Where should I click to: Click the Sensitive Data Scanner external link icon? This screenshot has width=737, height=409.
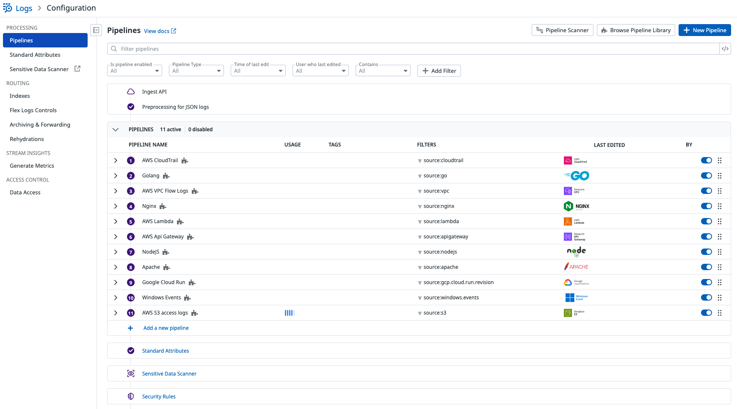[77, 69]
